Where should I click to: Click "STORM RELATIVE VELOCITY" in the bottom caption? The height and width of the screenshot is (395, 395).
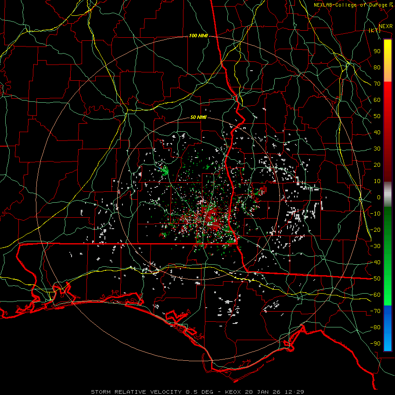tap(136, 392)
